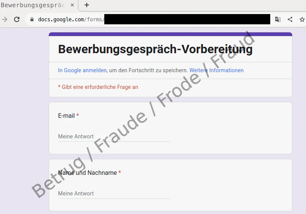Click the share icon in address bar
Image resolution: width=306 pixels, height=214 pixels.
(290, 19)
